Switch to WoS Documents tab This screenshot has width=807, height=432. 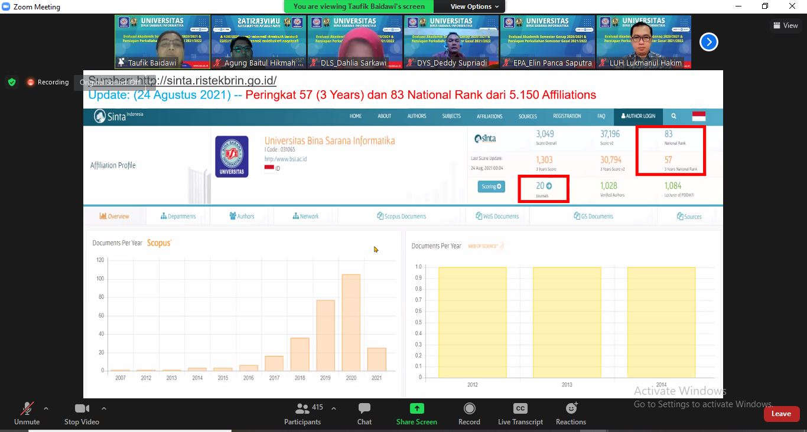point(497,216)
